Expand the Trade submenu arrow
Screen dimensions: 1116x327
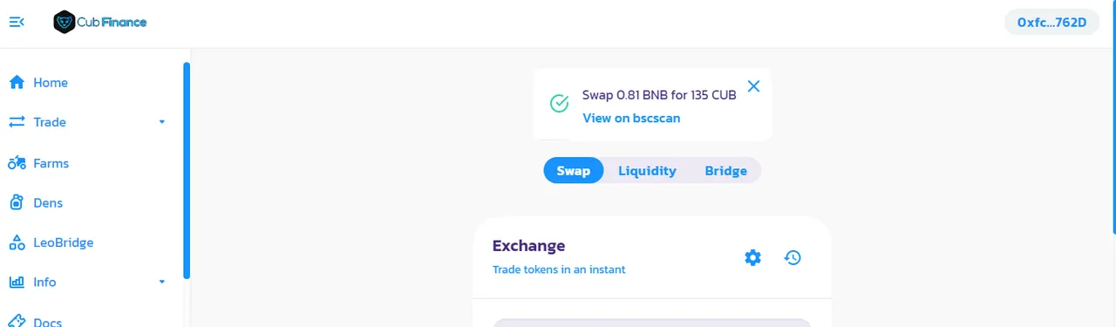pyautogui.click(x=161, y=122)
